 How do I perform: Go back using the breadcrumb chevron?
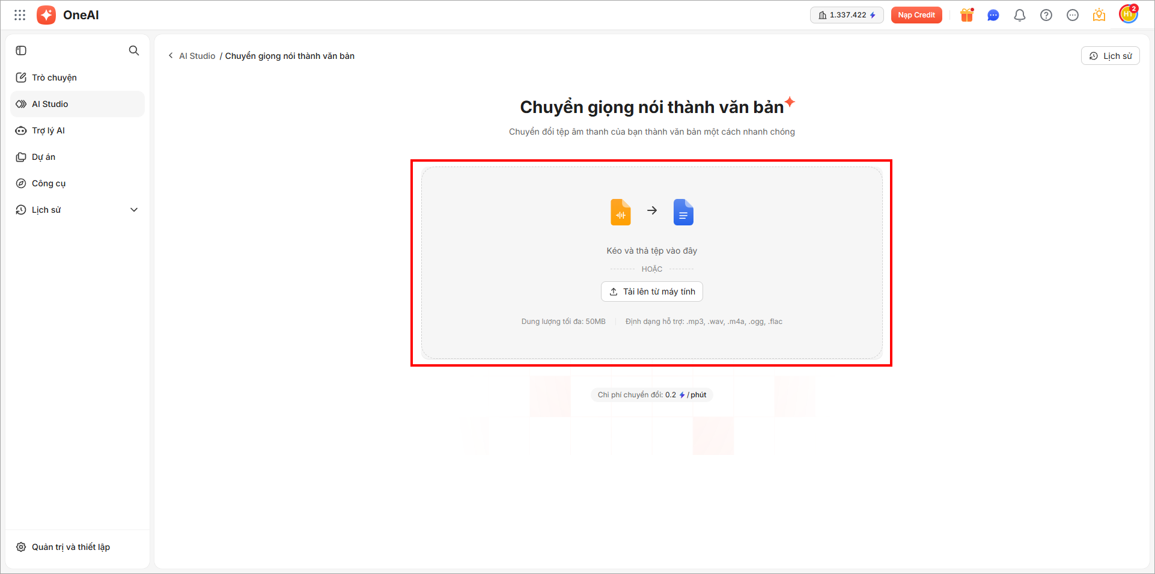click(171, 56)
